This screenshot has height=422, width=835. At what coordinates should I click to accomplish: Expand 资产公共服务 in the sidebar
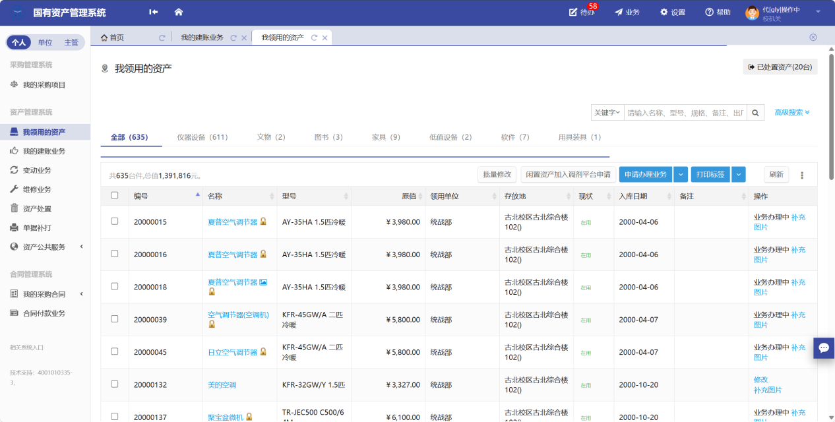click(x=45, y=247)
